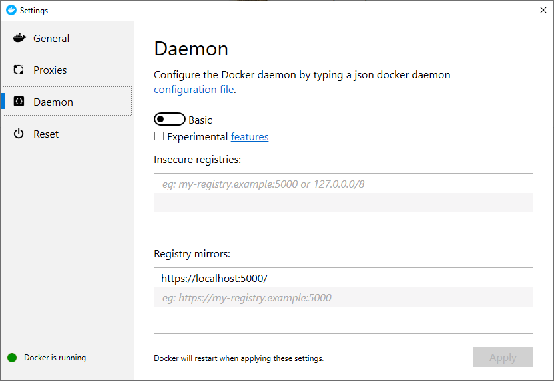
Task: Click the Reset power icon
Action: [x=19, y=134]
